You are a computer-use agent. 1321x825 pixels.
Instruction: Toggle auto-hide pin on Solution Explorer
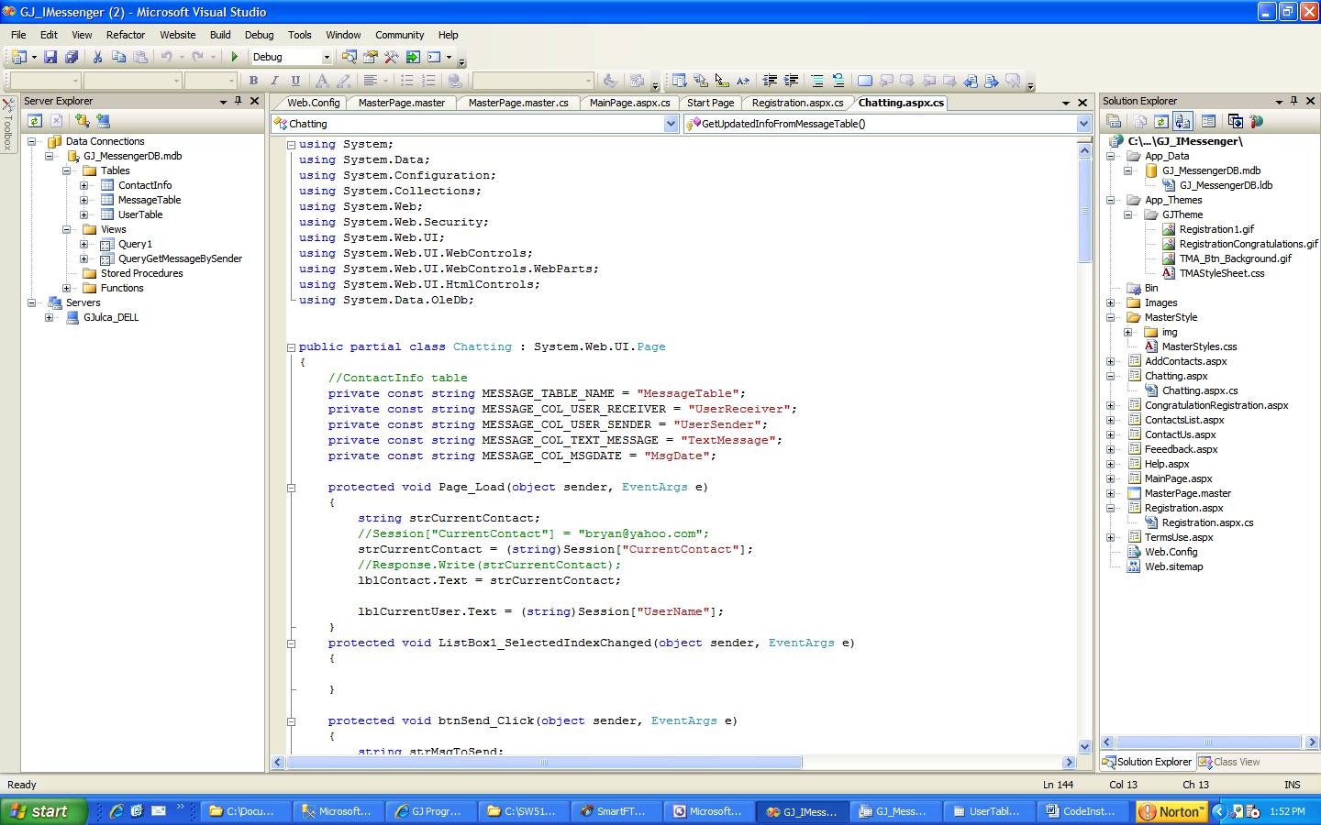(1294, 101)
